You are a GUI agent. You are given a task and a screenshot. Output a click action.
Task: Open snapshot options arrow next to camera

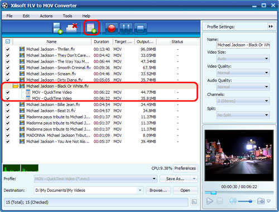coord(268,201)
